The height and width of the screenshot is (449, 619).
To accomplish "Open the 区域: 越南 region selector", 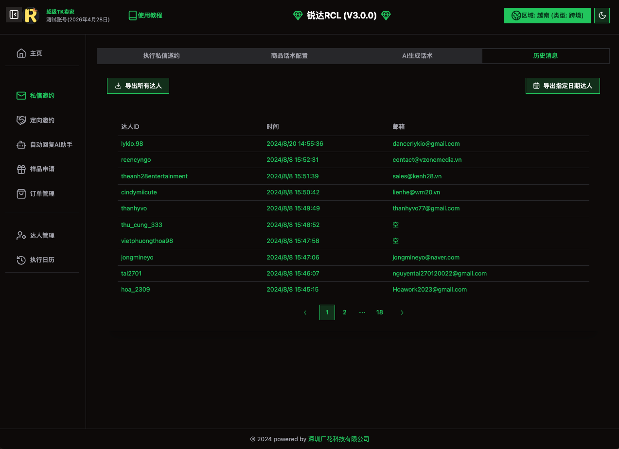I will click(x=547, y=16).
